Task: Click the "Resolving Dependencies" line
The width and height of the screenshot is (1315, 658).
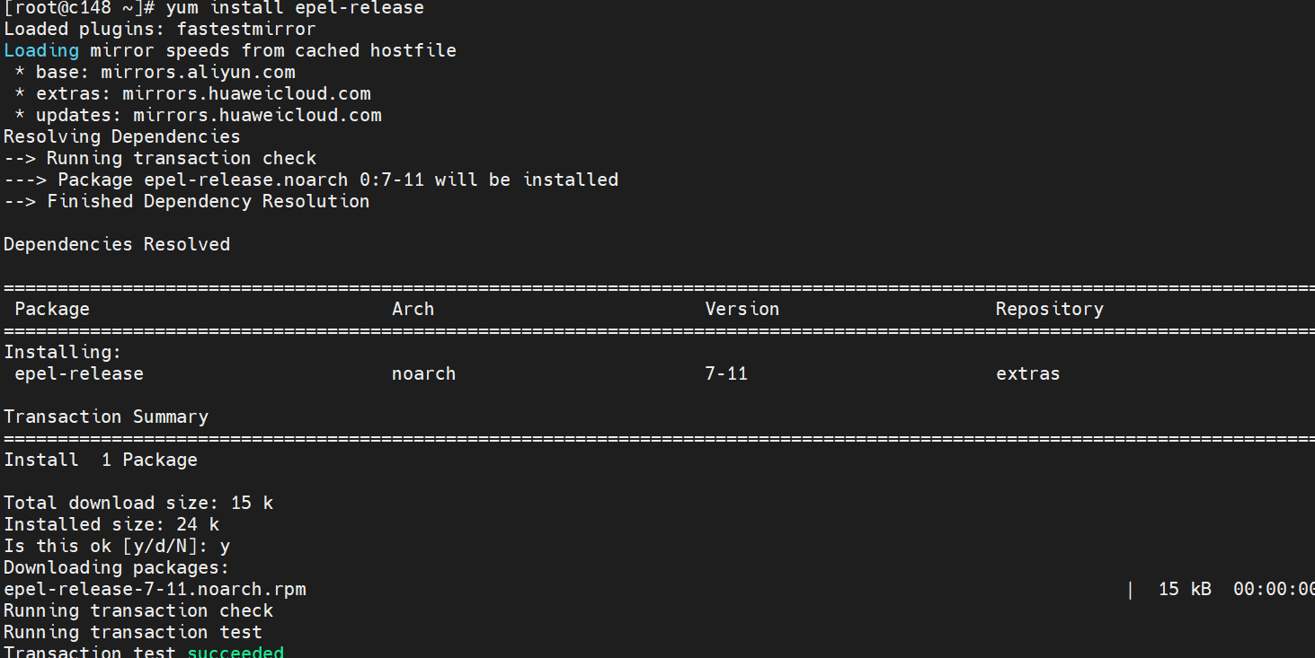Action: (122, 136)
